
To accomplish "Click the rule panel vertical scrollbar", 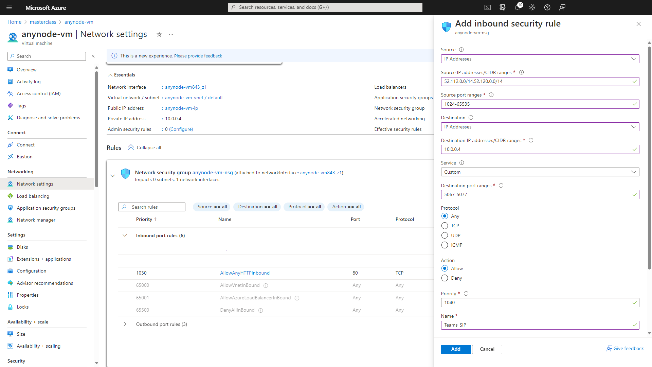I will [x=649, y=158].
